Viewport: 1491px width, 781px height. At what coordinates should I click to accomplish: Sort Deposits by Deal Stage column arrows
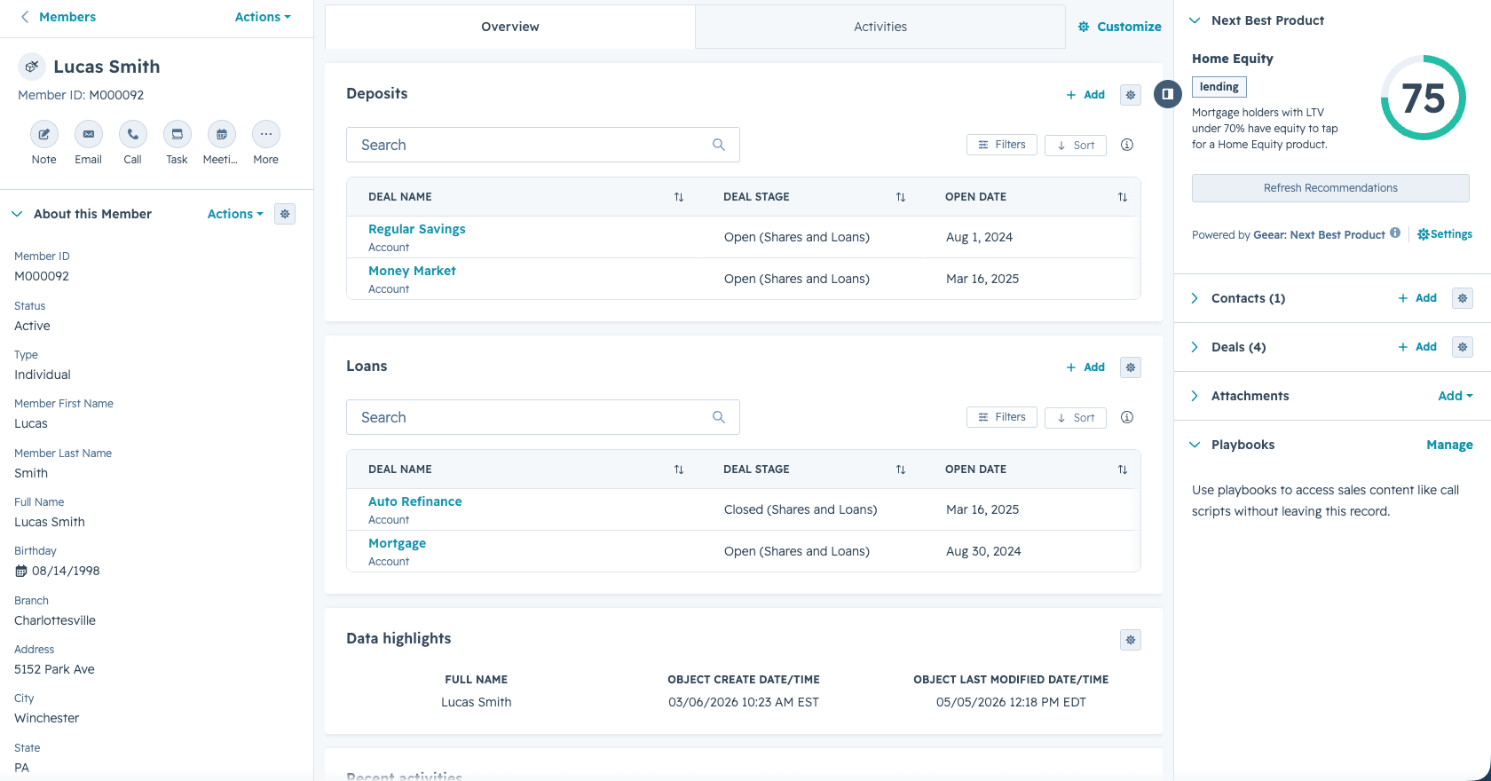point(901,197)
